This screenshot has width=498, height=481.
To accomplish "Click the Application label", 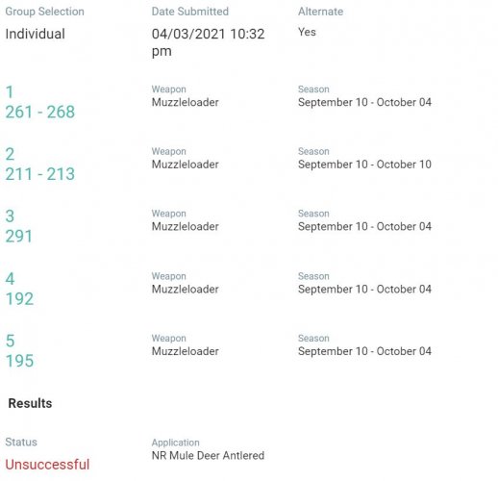I will point(176,443).
